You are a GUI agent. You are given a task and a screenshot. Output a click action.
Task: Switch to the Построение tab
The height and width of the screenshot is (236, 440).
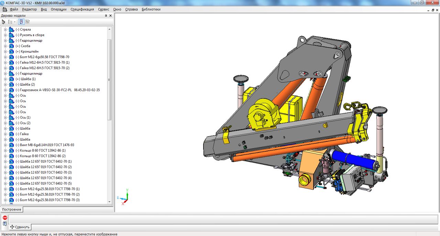tap(11, 210)
